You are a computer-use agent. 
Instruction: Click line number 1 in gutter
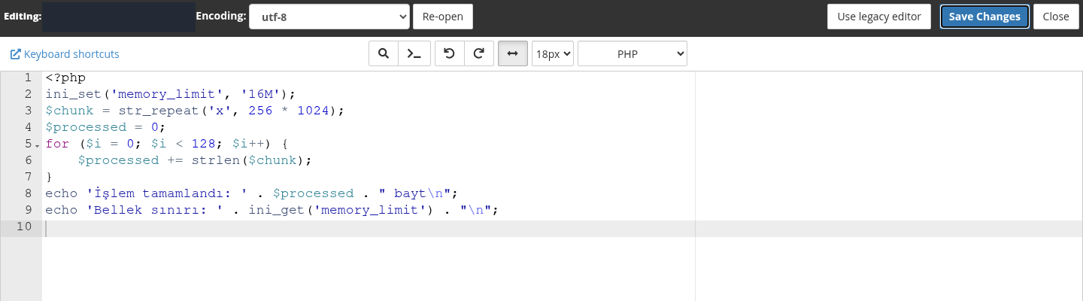pyautogui.click(x=28, y=78)
